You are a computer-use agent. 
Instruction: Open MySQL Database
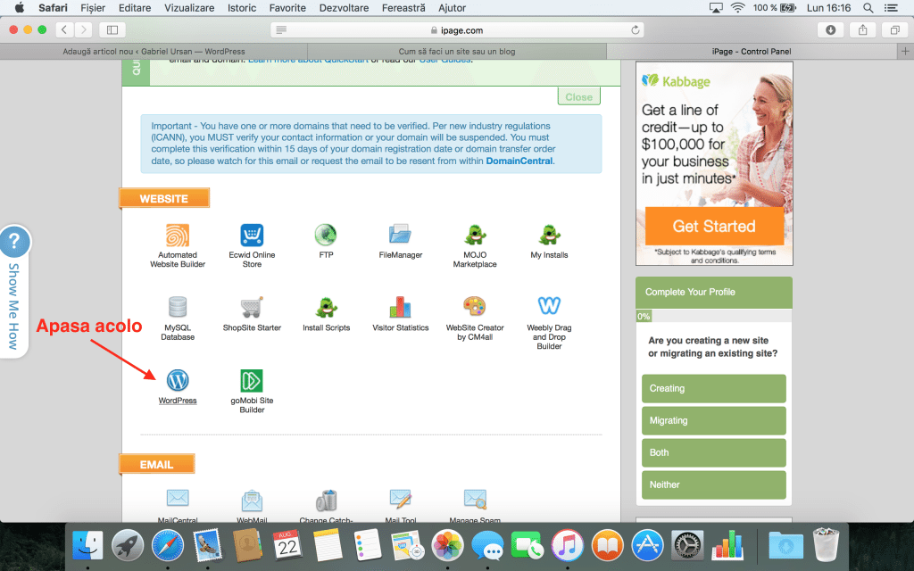coord(178,307)
